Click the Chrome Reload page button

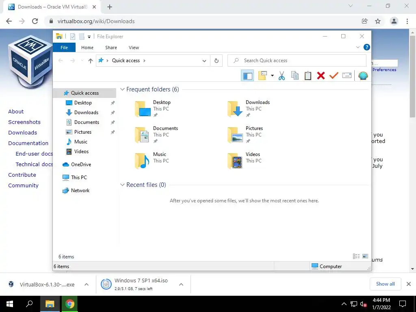click(x=35, y=21)
